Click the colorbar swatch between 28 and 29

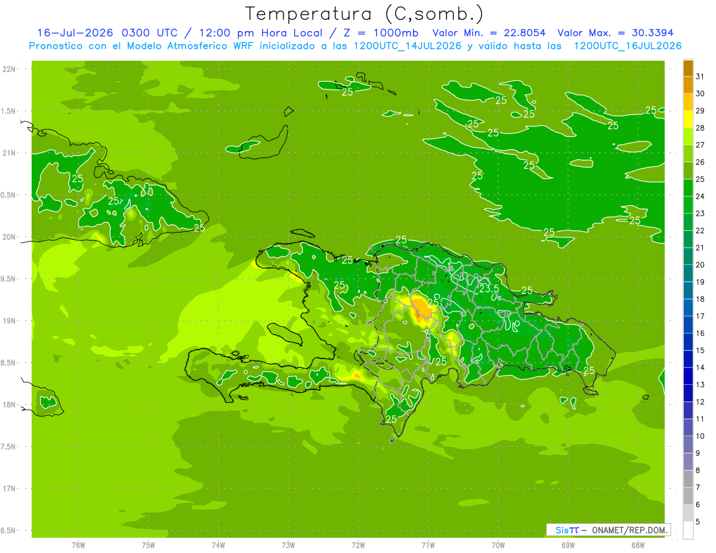tap(688, 119)
